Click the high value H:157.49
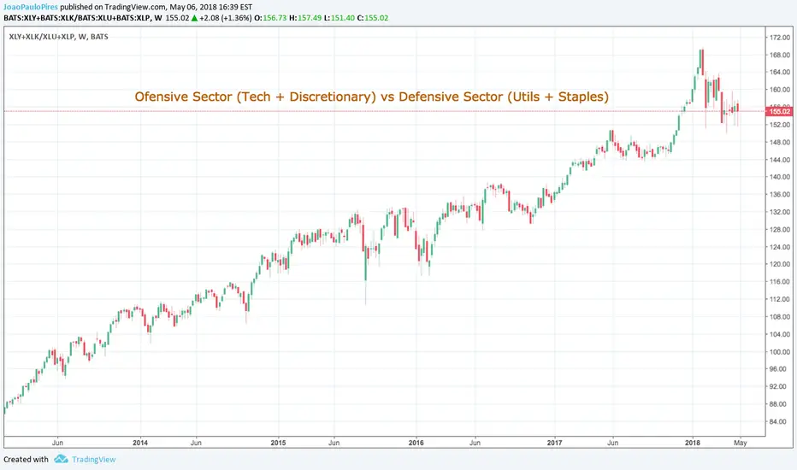This screenshot has width=797, height=470. tap(305, 18)
